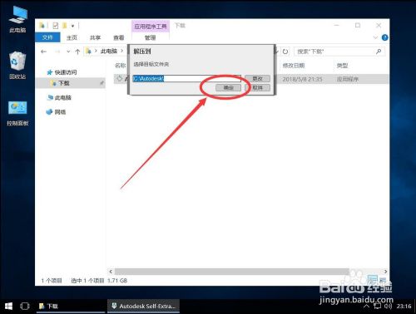Image resolution: width=416 pixels, height=314 pixels.
Task: Open the Windows Start button
Action: [x=8, y=306]
